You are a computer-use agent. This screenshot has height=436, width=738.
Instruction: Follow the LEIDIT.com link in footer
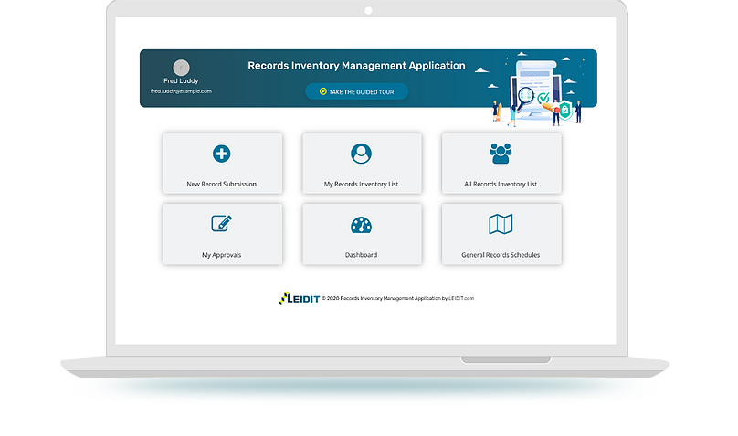461,298
